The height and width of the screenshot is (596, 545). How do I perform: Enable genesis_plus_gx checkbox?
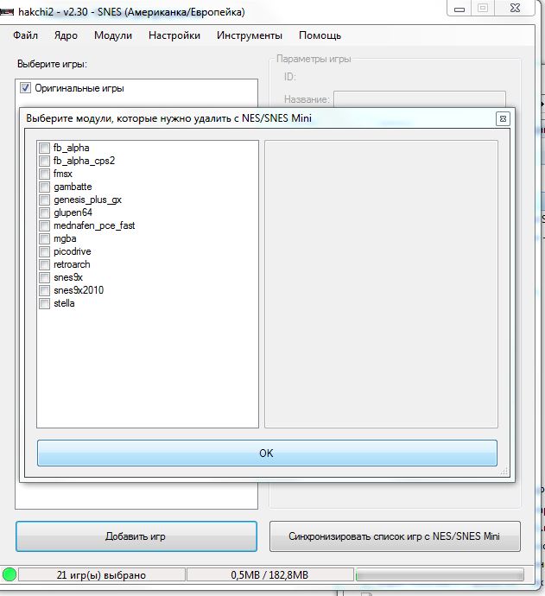[44, 200]
